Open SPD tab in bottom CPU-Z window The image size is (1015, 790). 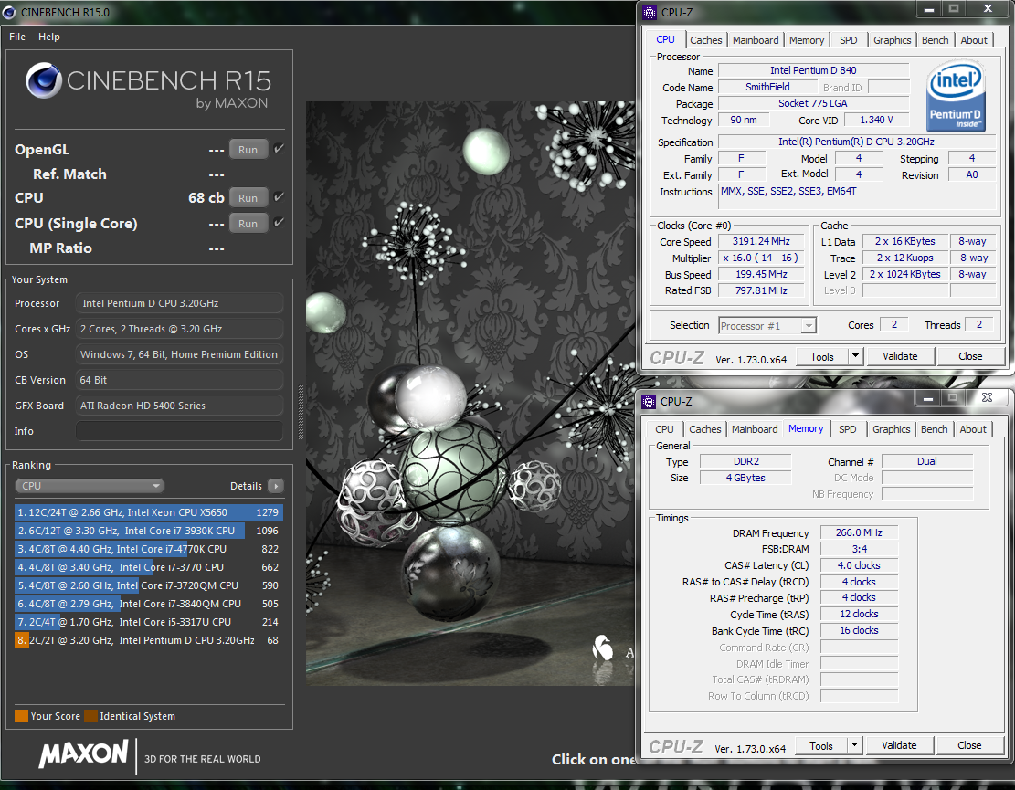coord(847,429)
